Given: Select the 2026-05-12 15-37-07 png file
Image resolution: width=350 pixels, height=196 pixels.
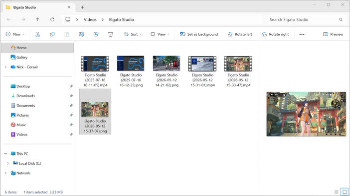Looking at the screenshot, I should coord(95,112).
